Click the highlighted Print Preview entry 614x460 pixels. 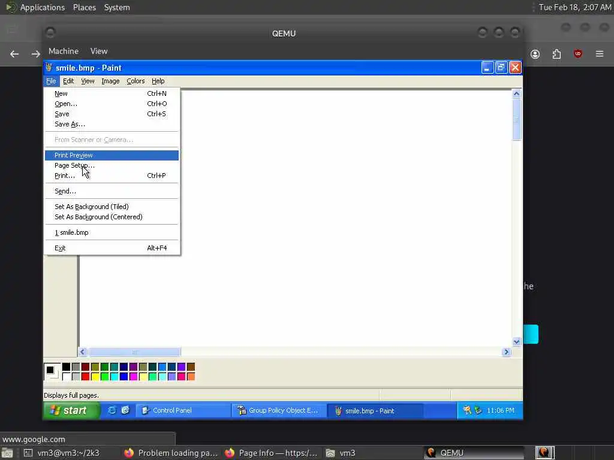(x=112, y=155)
